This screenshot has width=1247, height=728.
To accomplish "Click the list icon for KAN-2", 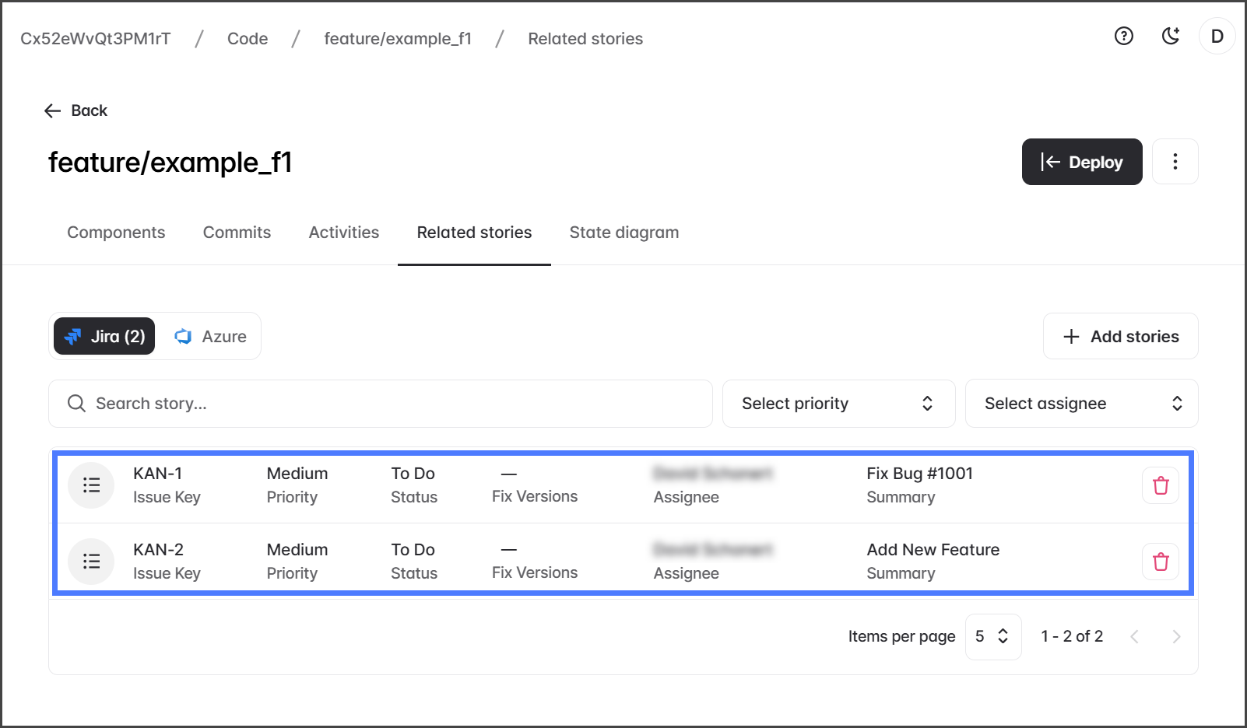I will (92, 562).
